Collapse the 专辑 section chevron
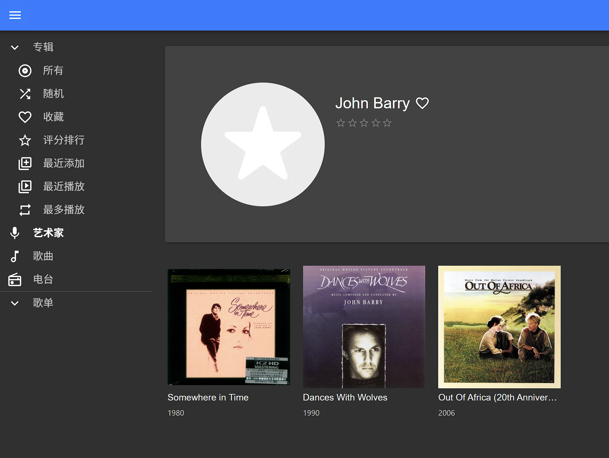 pyautogui.click(x=15, y=48)
